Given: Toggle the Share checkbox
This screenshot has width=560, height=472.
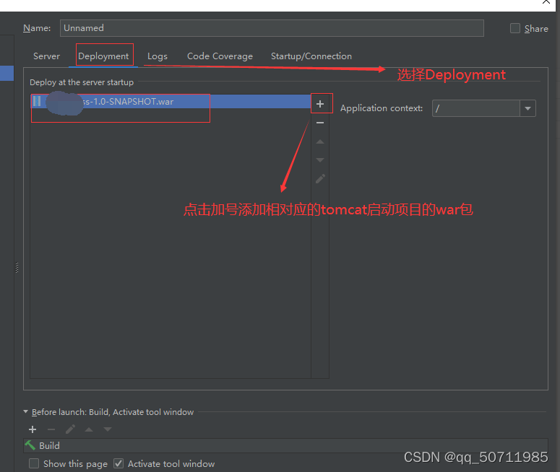Looking at the screenshot, I should coord(515,28).
